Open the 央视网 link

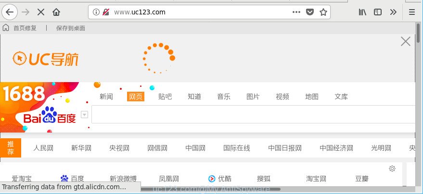(x=119, y=148)
